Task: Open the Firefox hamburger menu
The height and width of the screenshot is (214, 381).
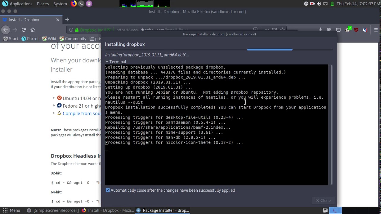Action: click(376, 30)
